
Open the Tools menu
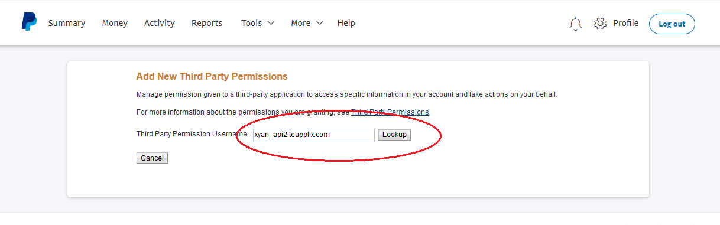258,23
